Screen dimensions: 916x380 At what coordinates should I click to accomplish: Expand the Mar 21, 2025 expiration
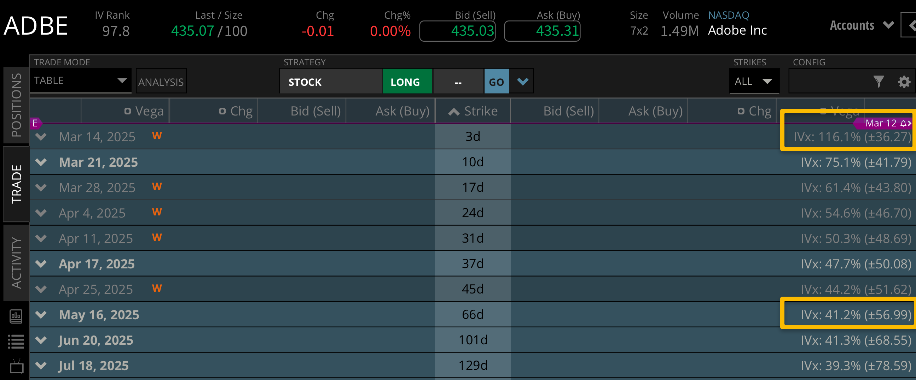pos(41,162)
